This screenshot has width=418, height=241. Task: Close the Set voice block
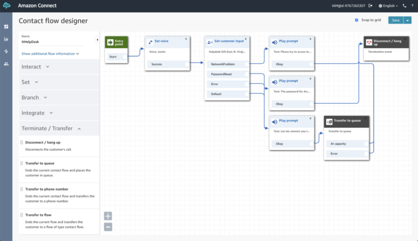(186, 39)
